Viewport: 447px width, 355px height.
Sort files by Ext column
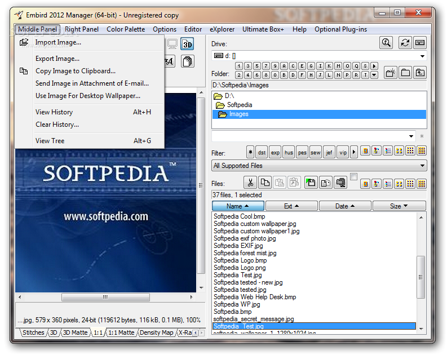click(x=291, y=206)
